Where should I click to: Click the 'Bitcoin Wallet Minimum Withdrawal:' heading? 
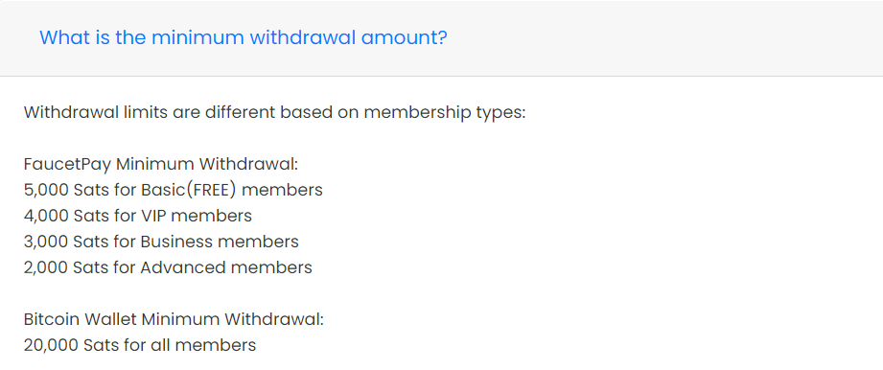point(174,319)
